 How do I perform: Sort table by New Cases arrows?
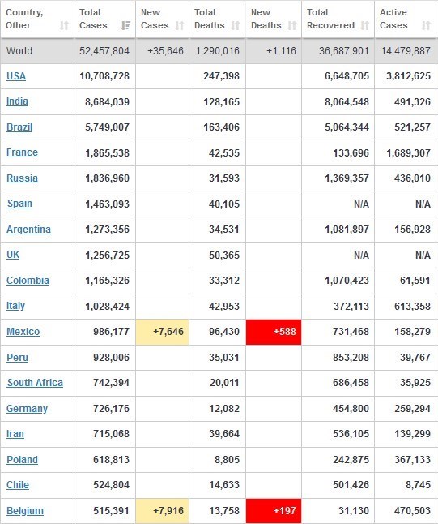click(180, 25)
